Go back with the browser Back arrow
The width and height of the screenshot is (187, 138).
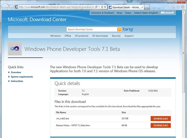click(x=5, y=7)
